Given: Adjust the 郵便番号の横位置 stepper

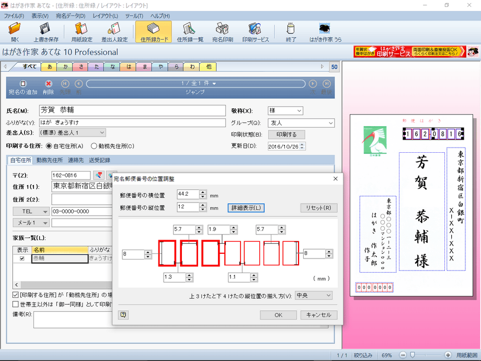Looking at the screenshot, I should pos(202,194).
